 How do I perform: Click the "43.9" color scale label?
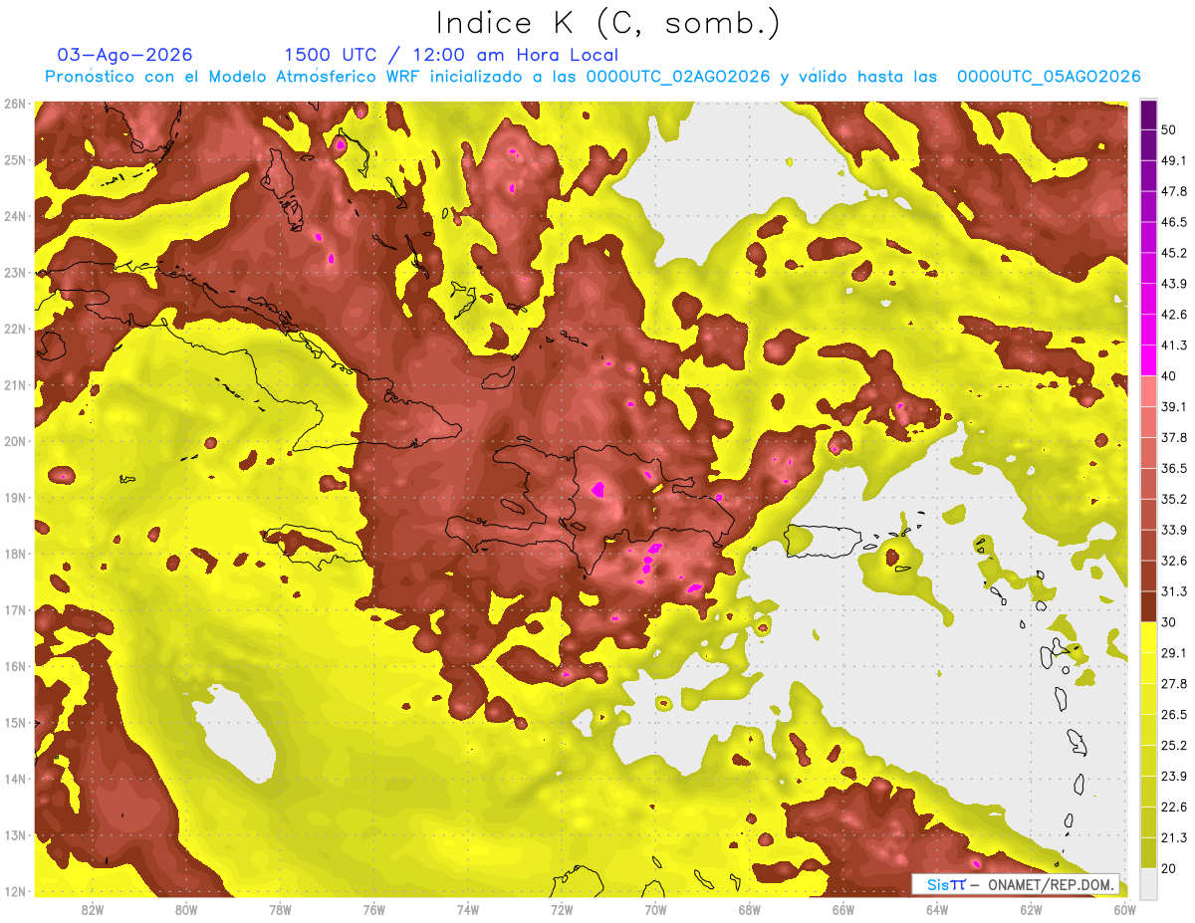1173,283
